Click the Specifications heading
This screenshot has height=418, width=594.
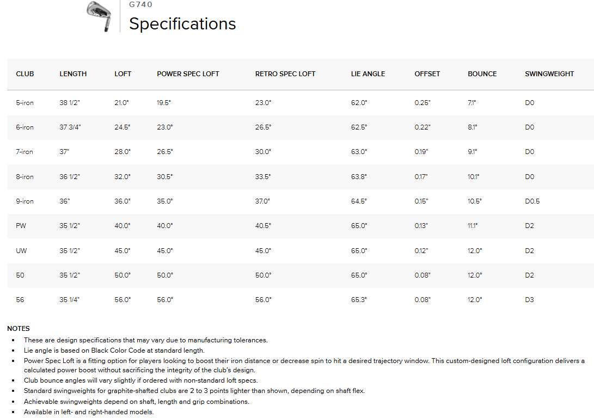182,24
